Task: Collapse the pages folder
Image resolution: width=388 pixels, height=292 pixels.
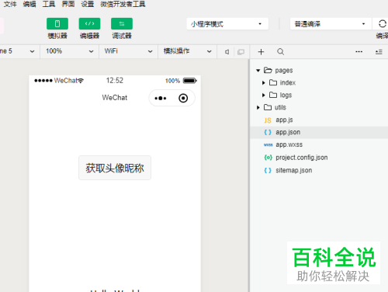Action: click(258, 71)
